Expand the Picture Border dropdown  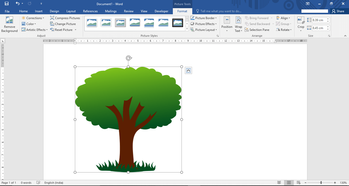[216, 18]
